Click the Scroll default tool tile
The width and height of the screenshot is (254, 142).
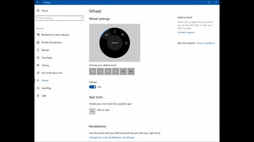pos(100,71)
